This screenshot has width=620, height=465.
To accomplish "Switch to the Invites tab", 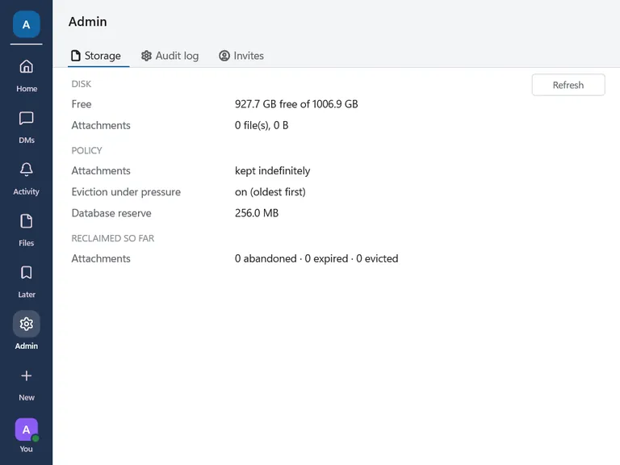I will tap(241, 56).
